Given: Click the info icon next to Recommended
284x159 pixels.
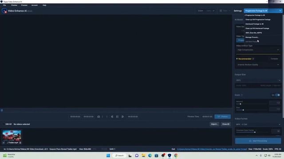Looking at the screenshot, I should point(253,59).
